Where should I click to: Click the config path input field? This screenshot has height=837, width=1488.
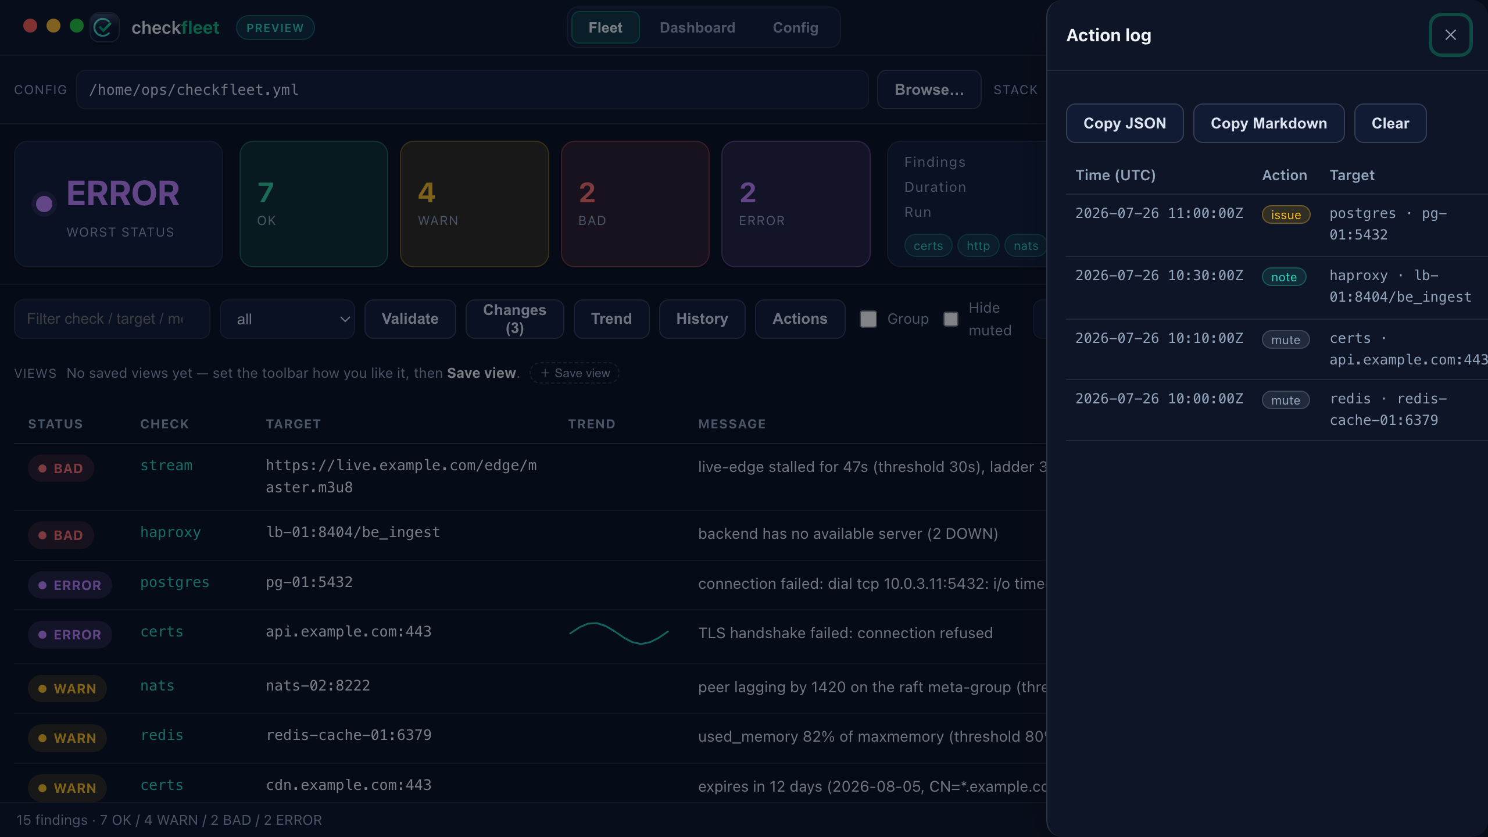[x=472, y=90]
